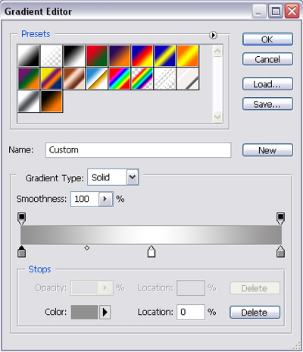This screenshot has height=352, width=303.
Task: Open the Color stop arrow menu
Action: click(x=105, y=313)
